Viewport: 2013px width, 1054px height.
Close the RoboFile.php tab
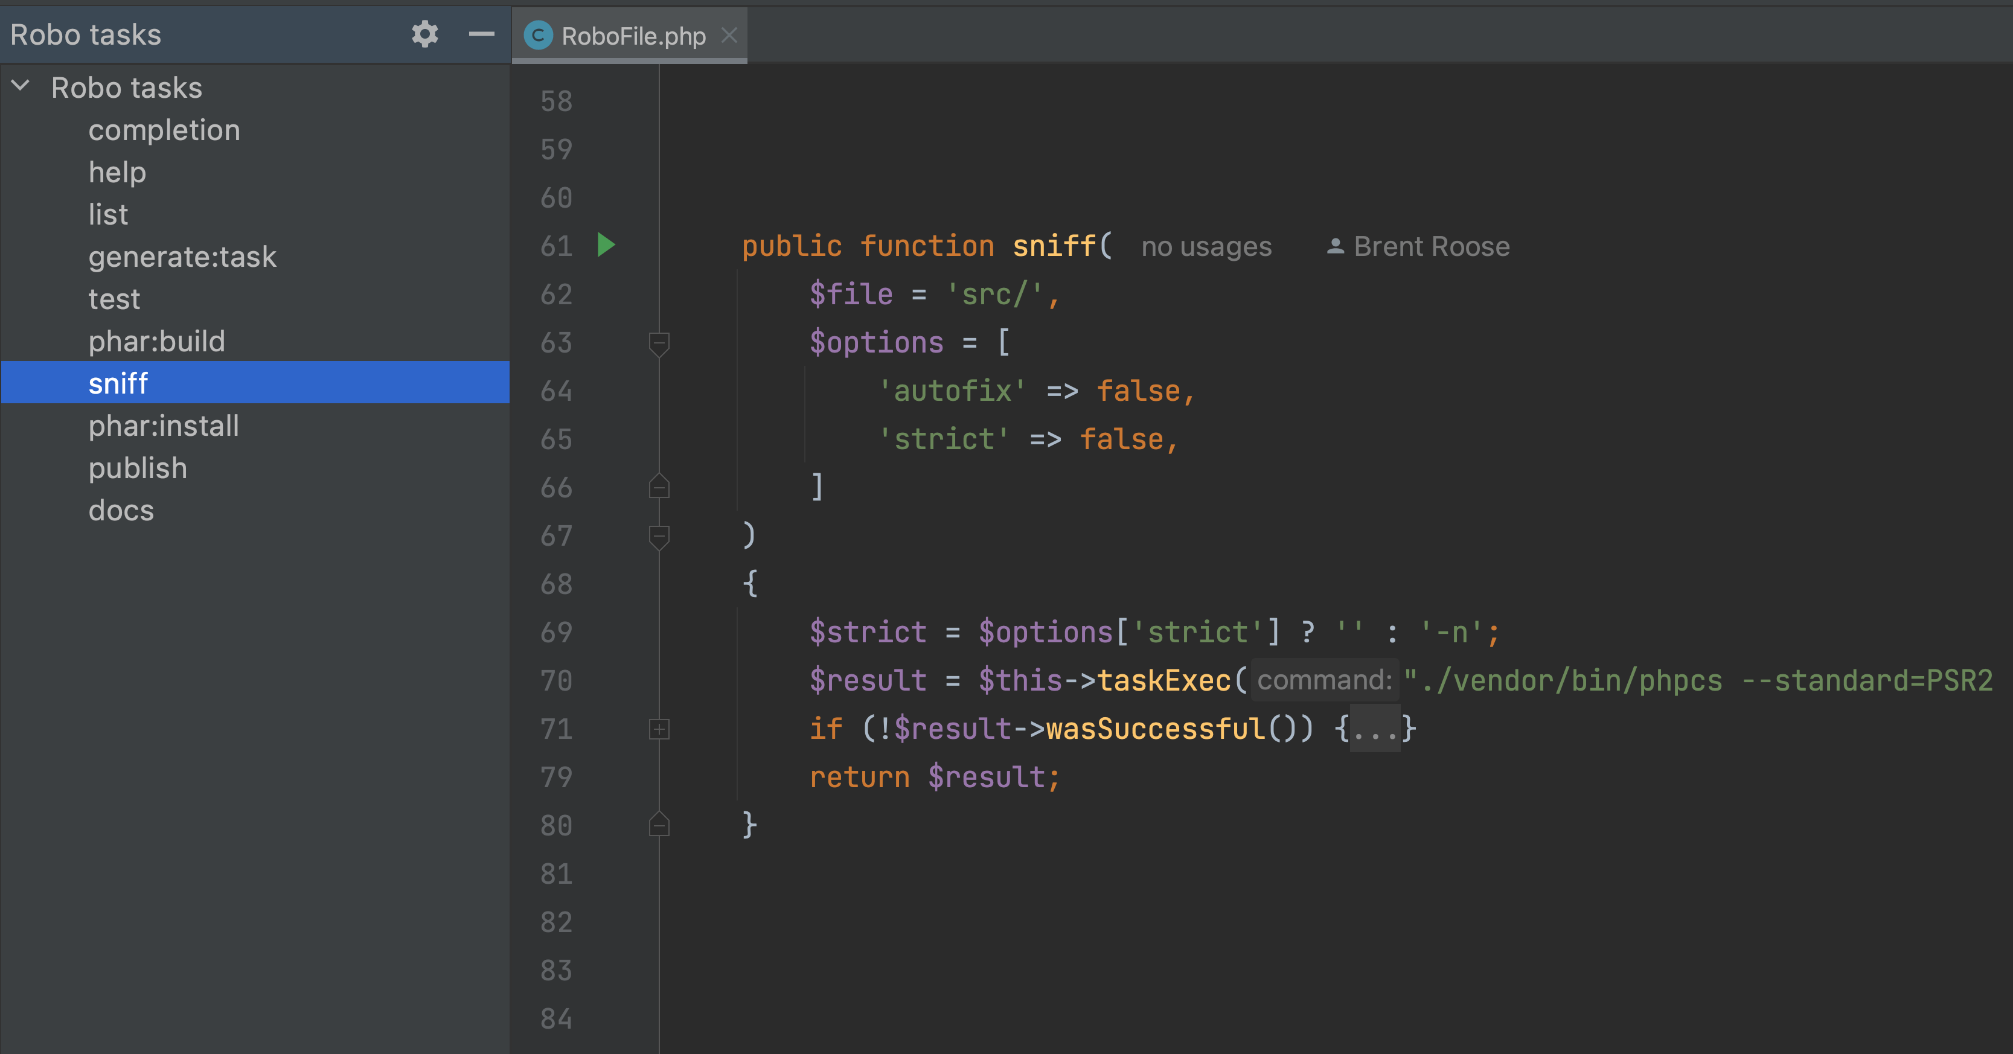click(x=729, y=36)
